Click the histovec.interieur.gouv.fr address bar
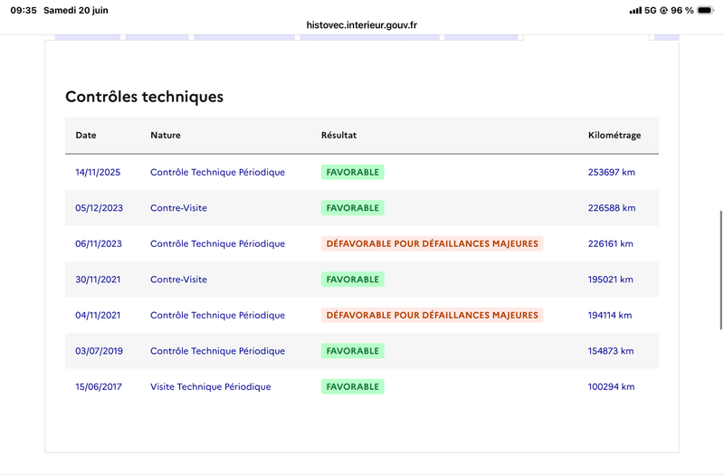Viewport: 724px width, 475px height. pyautogui.click(x=361, y=25)
